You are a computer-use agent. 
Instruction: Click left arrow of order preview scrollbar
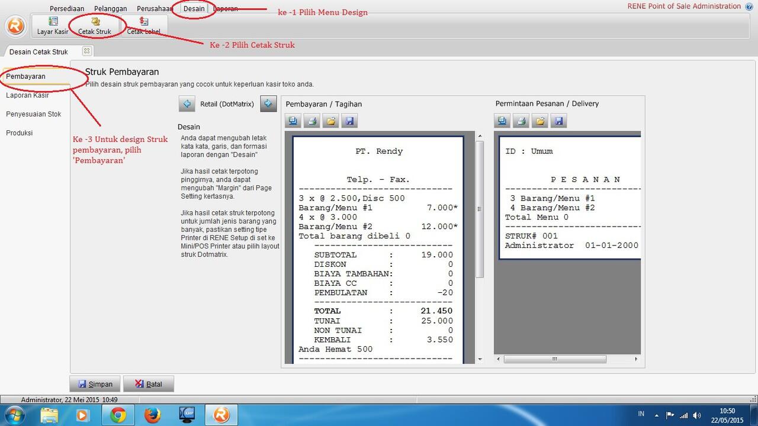(499, 359)
